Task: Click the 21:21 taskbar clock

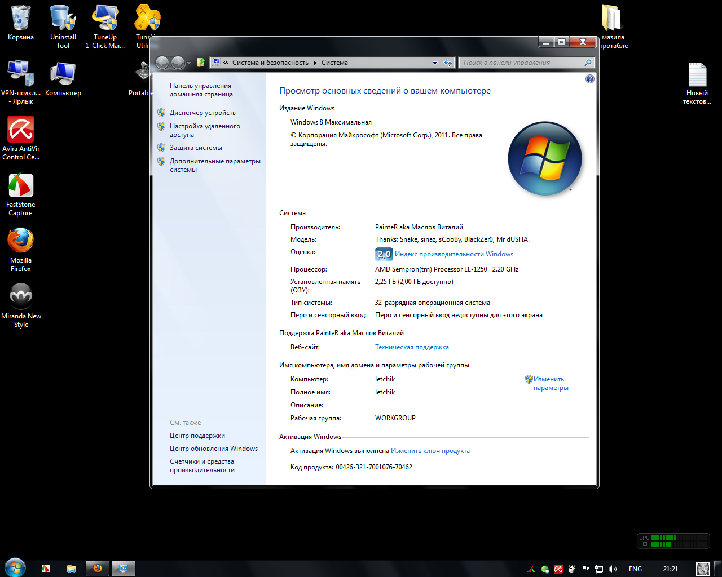Action: (x=671, y=569)
